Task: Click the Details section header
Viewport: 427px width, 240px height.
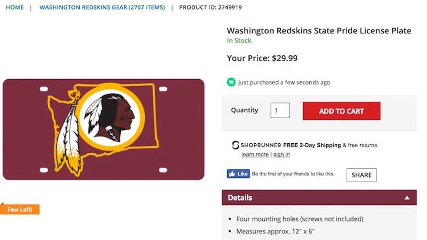Action: click(319, 198)
